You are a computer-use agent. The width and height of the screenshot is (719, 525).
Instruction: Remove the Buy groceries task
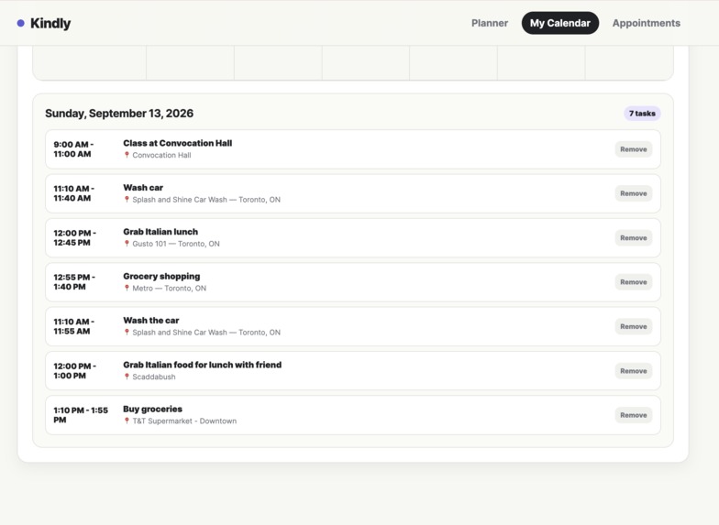(633, 415)
